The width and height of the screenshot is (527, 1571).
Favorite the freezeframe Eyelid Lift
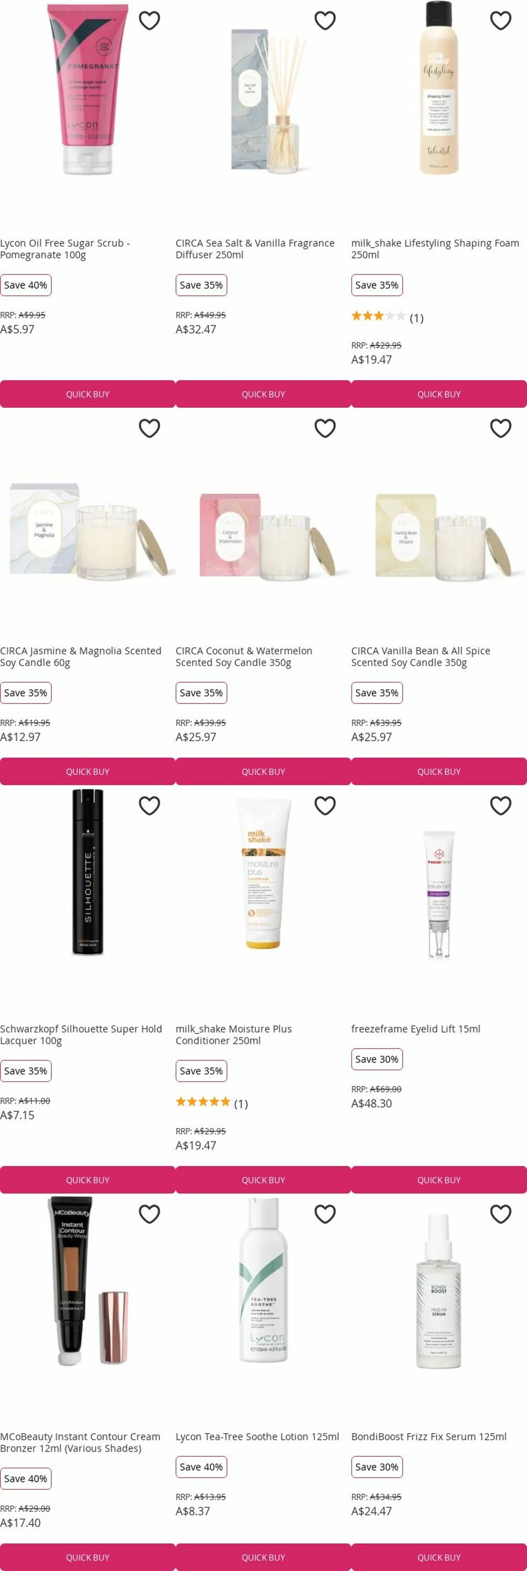click(x=501, y=805)
